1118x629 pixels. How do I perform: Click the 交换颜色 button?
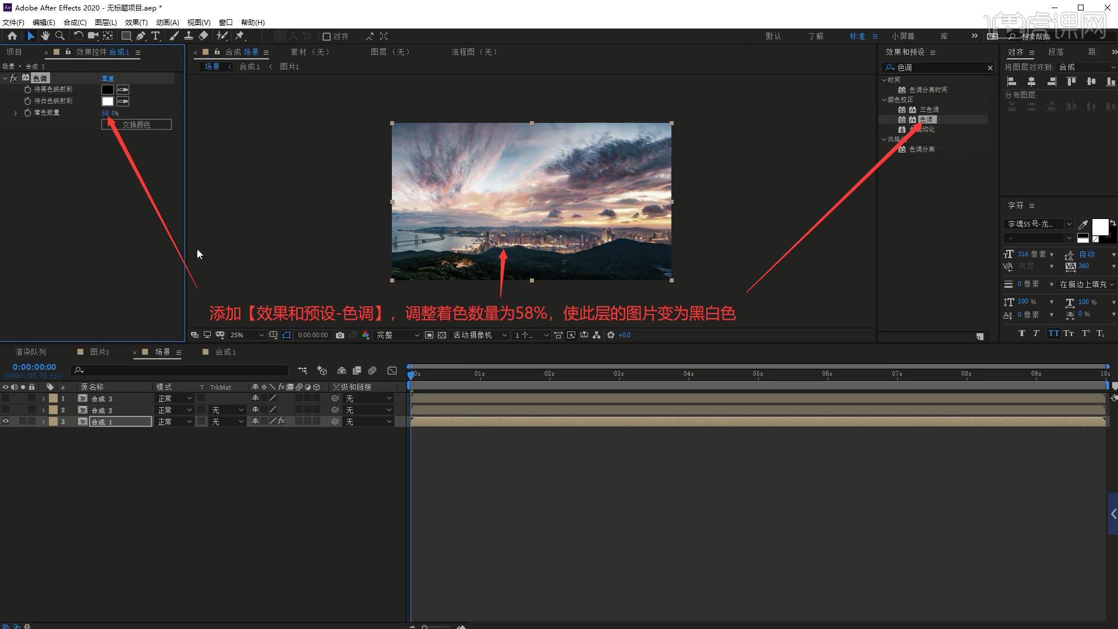[x=136, y=124]
